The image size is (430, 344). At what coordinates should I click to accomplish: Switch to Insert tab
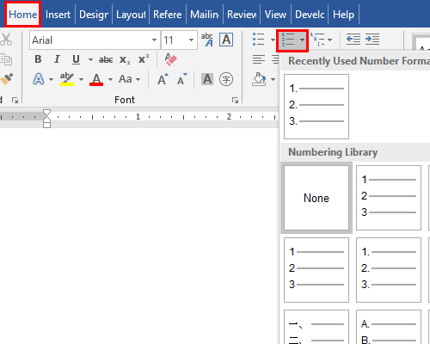tap(58, 15)
